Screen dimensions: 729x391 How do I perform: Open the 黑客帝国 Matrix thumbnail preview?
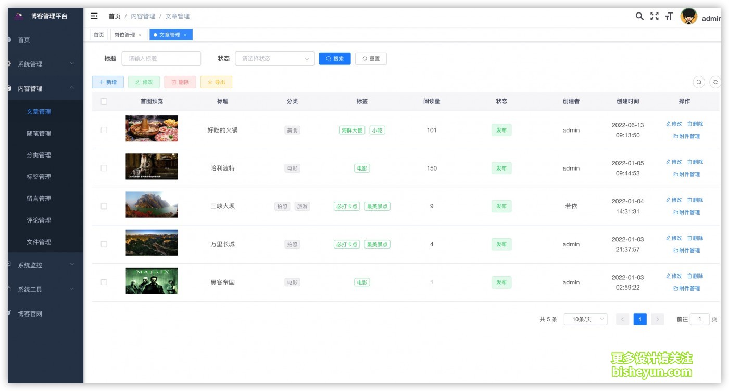click(x=152, y=281)
